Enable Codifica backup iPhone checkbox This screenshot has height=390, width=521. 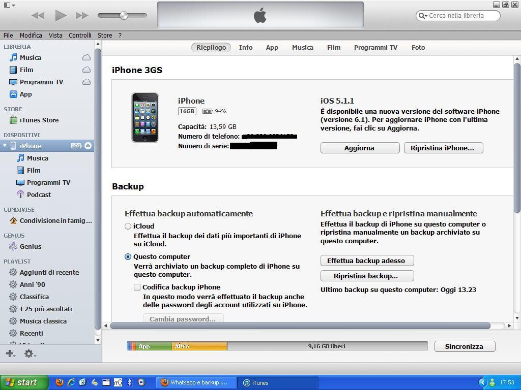(137, 287)
